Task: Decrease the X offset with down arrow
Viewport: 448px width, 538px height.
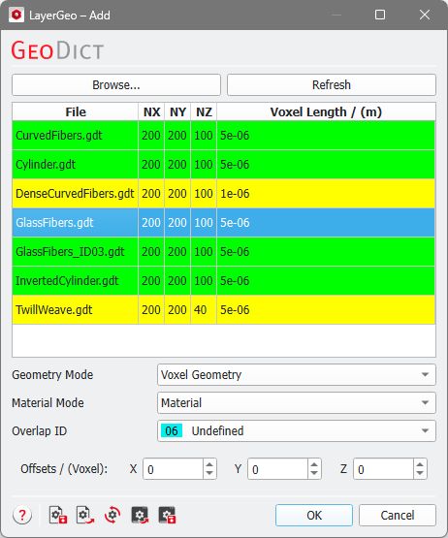Action: [209, 474]
